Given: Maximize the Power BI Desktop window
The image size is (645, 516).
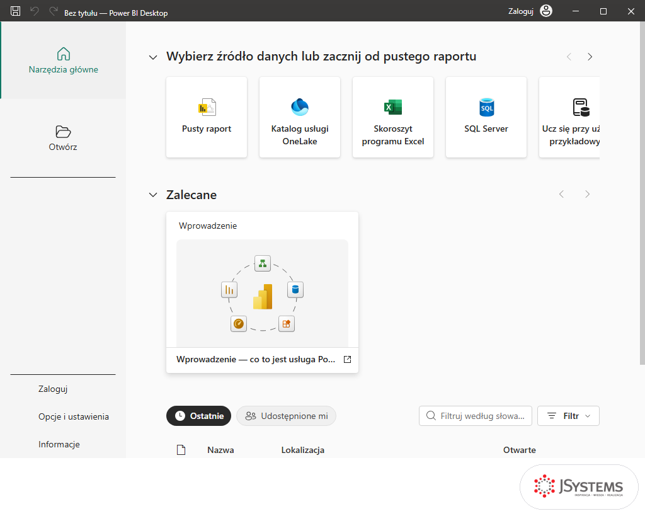Looking at the screenshot, I should point(603,11).
